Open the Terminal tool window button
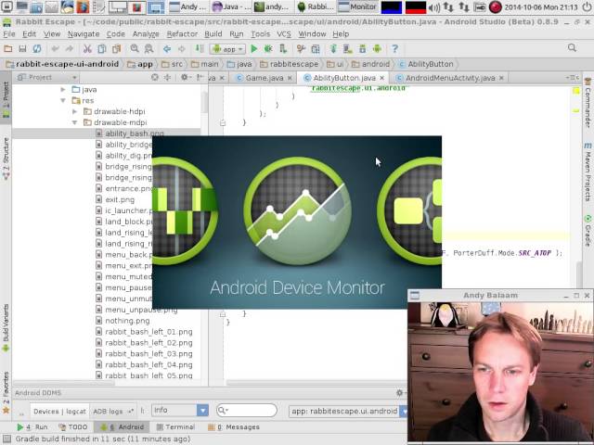The image size is (594, 445). (175, 427)
